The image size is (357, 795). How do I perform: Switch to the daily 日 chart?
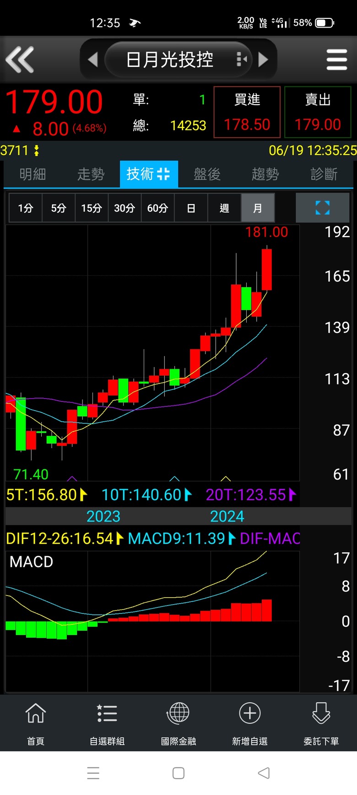(x=191, y=208)
